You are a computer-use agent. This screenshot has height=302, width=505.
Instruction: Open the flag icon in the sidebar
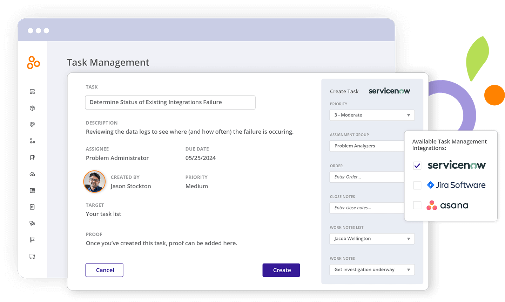(x=32, y=240)
